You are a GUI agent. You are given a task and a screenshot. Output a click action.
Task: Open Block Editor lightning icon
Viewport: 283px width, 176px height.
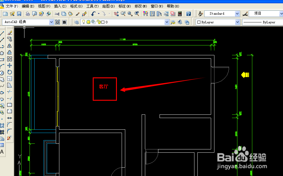[x=84, y=14]
